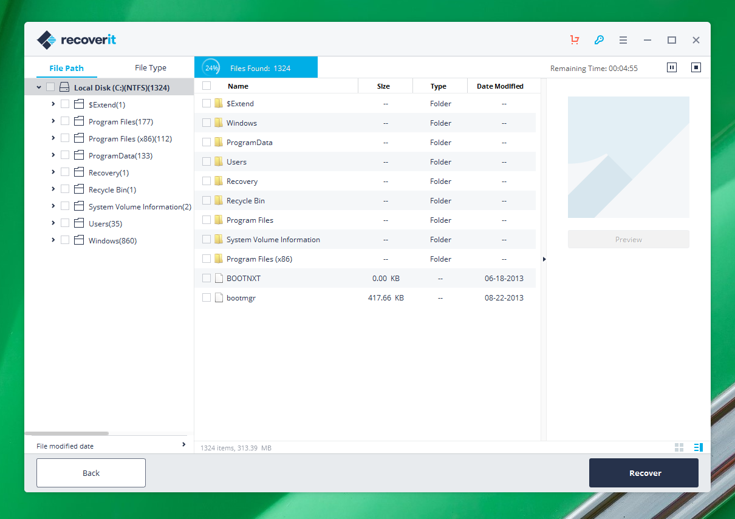Click the 06-18-2013 date cell

pyautogui.click(x=504, y=278)
